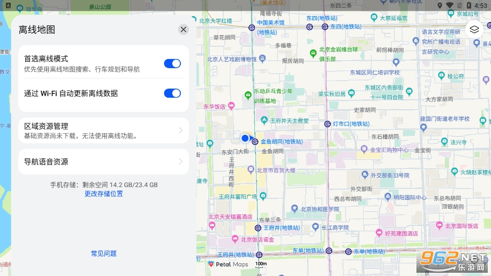Open the 导航语音资源 entry
The image size is (491, 276).
[104, 162]
